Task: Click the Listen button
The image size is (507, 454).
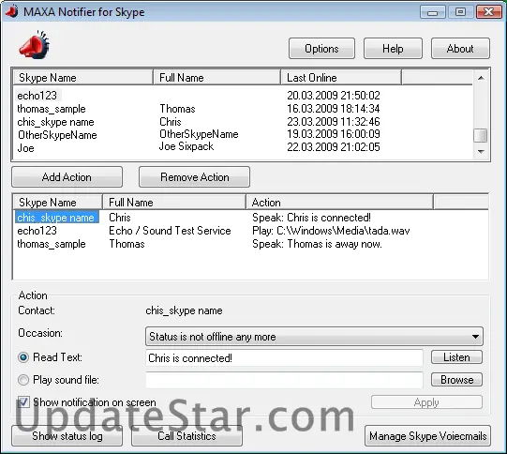Action: (x=456, y=357)
